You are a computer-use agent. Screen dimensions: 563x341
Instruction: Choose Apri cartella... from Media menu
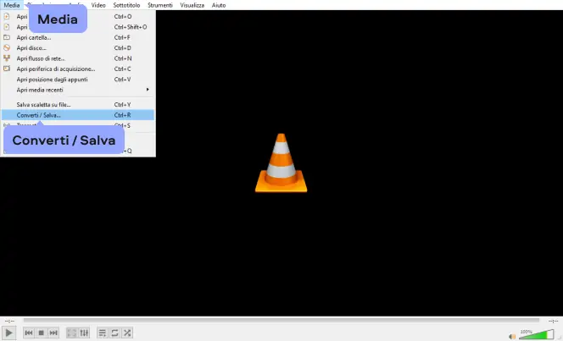pyautogui.click(x=78, y=37)
